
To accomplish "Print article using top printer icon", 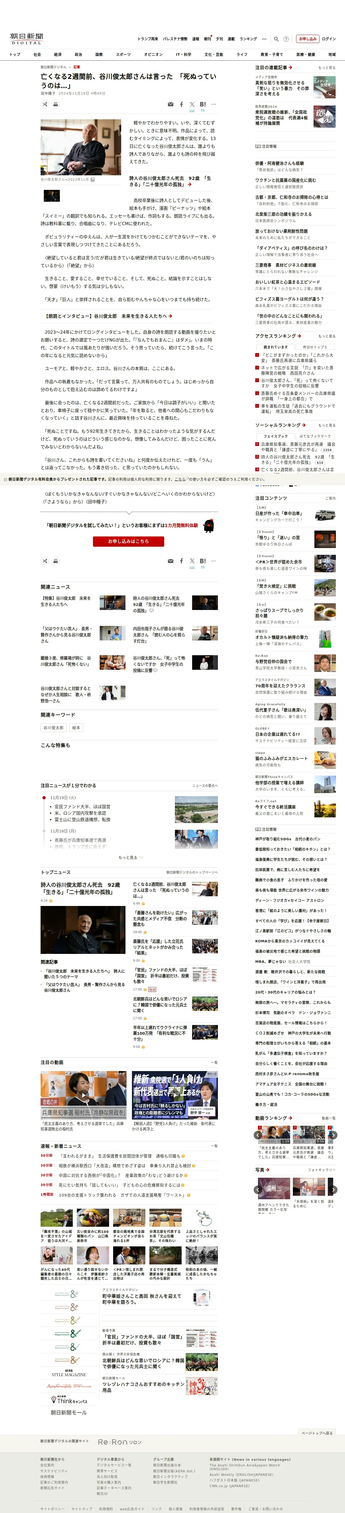I will 56,104.
